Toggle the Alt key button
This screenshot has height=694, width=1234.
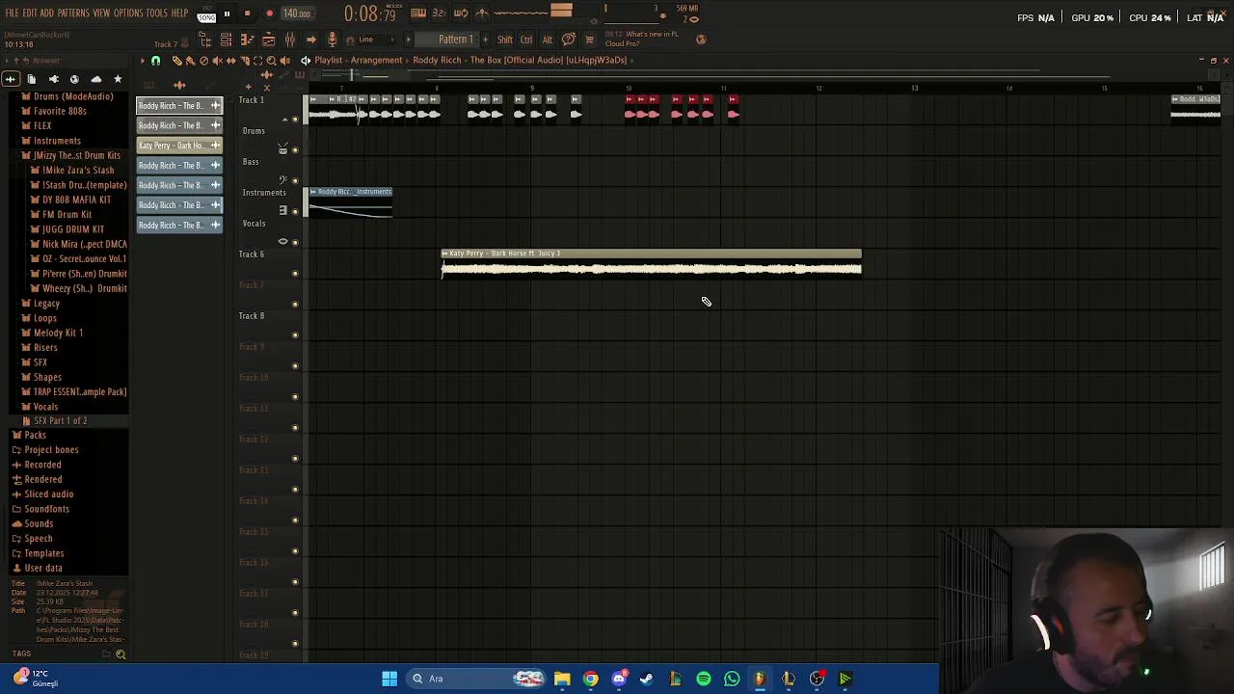pos(547,40)
